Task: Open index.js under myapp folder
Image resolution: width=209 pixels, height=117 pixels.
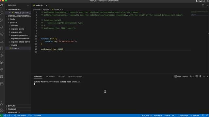Action: (16, 48)
